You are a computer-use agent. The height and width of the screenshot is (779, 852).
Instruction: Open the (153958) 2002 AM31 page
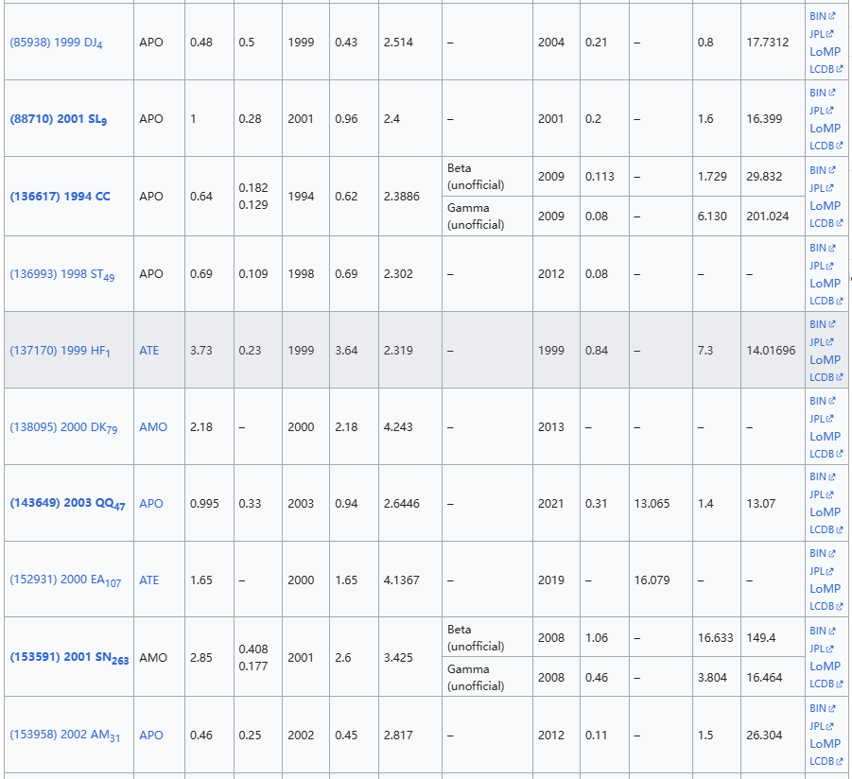click(x=63, y=736)
